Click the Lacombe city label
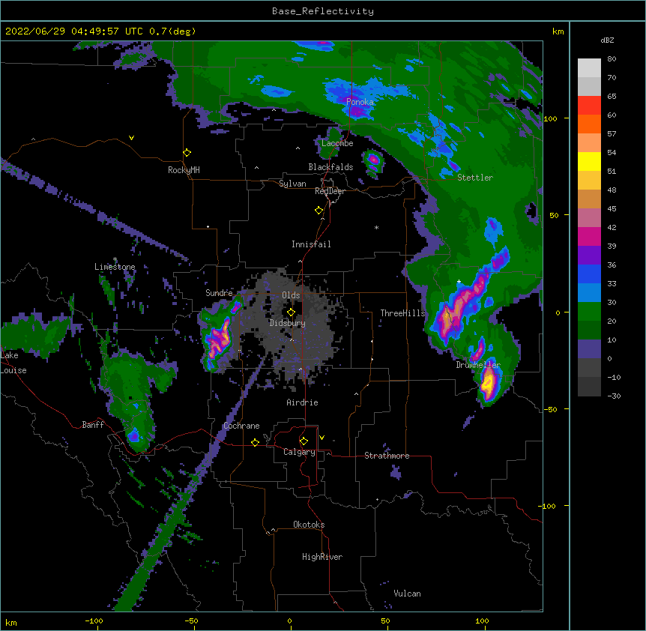Viewport: 646px width, 631px height. [x=337, y=143]
